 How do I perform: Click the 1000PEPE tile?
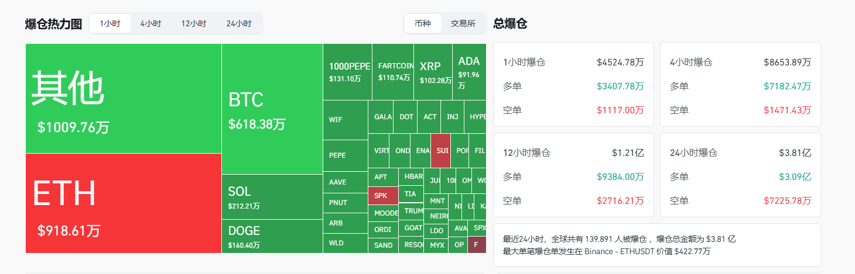(347, 72)
